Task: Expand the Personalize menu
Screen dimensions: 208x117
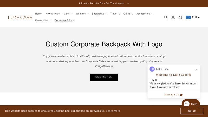Action: [x=43, y=21]
